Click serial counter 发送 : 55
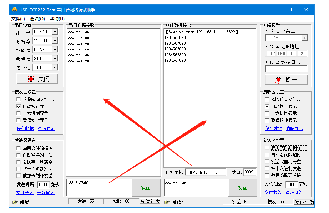 click(86, 202)
